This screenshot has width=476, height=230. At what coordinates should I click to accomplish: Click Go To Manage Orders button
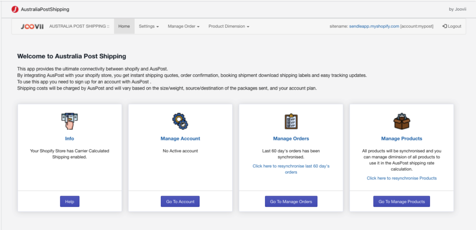291,202
